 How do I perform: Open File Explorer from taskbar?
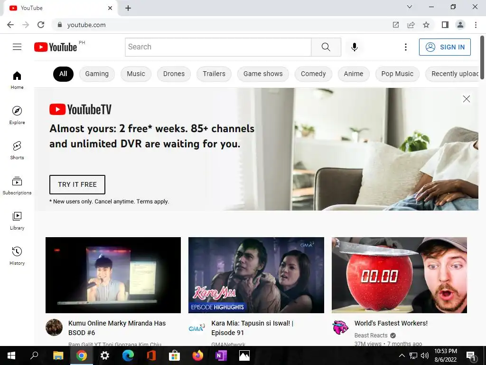(58, 355)
